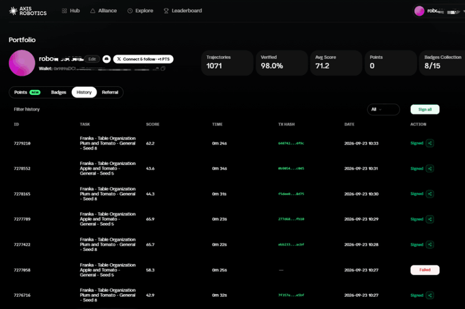Open tx hash link for row 7276716
This screenshot has height=309, width=465.
click(291, 295)
